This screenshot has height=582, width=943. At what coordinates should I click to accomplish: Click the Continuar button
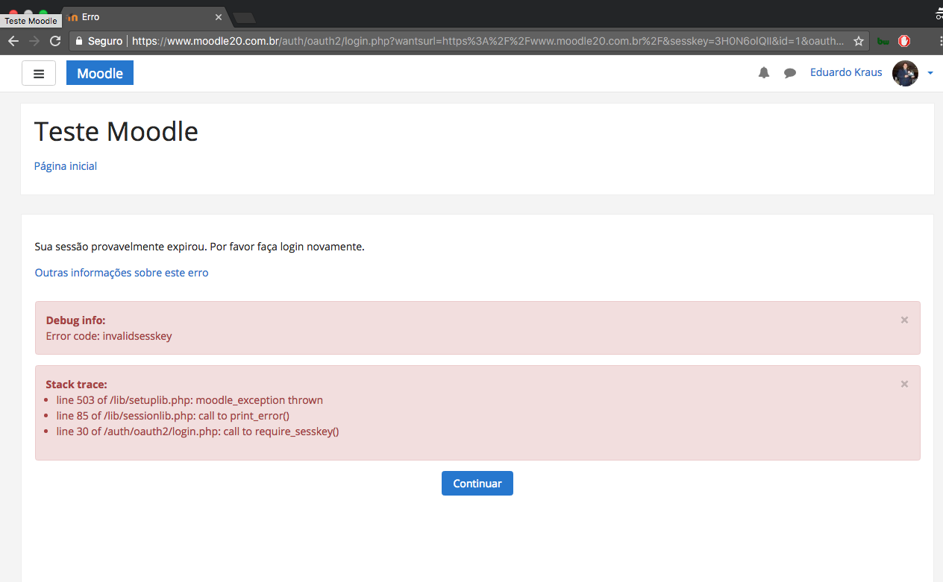[x=477, y=483]
